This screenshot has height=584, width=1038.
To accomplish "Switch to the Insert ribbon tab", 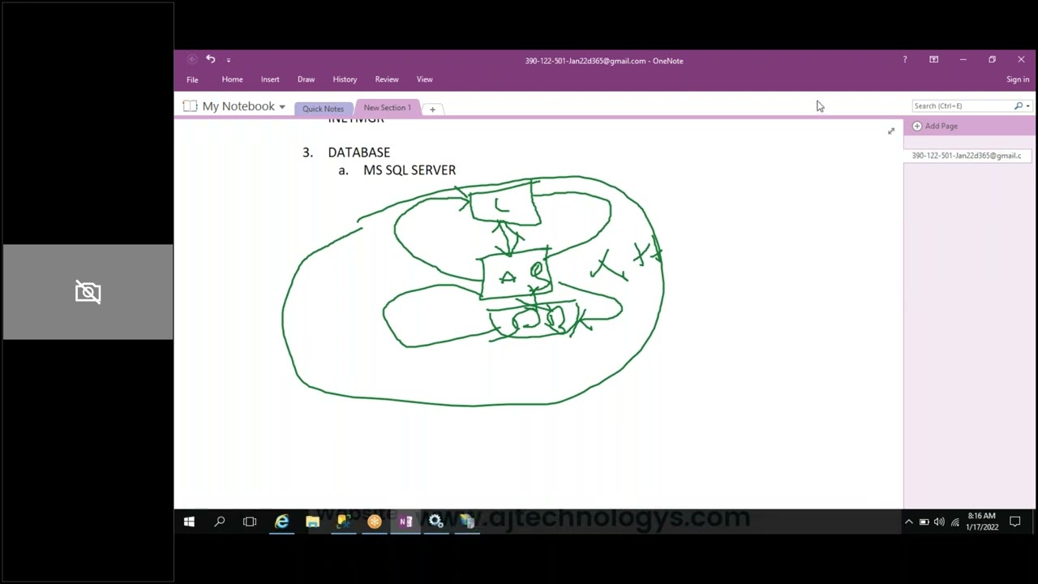I will click(x=270, y=79).
